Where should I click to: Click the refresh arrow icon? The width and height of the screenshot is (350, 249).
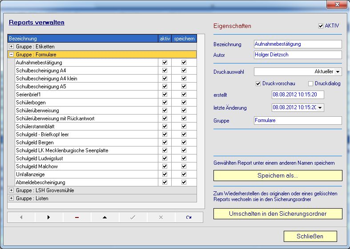(189, 217)
